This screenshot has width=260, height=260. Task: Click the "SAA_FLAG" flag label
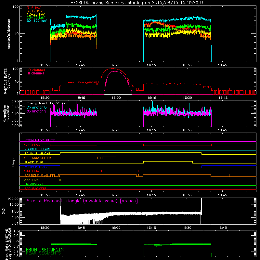[x=32, y=171]
